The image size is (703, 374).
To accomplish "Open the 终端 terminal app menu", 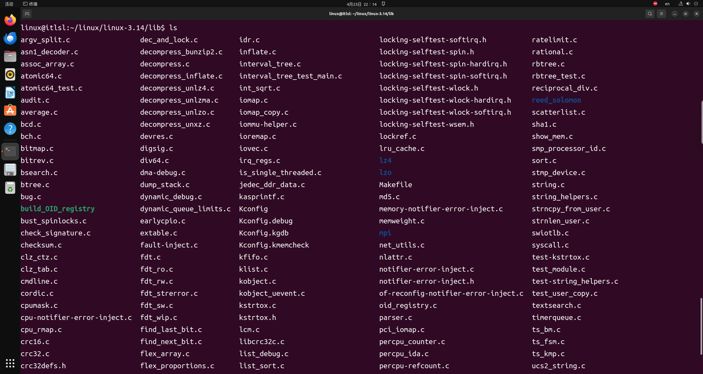I will click(30, 4).
